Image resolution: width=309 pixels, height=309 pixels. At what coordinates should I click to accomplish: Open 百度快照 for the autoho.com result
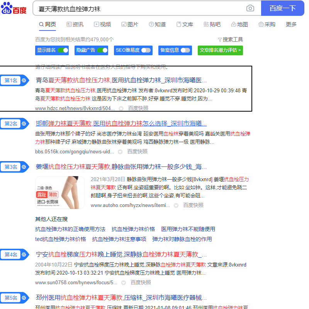point(193,205)
